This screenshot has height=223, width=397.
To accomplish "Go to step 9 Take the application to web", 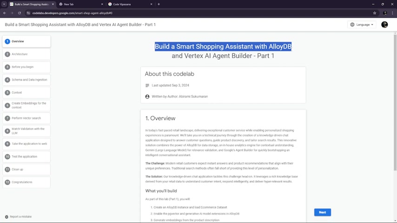I will tap(26, 144).
